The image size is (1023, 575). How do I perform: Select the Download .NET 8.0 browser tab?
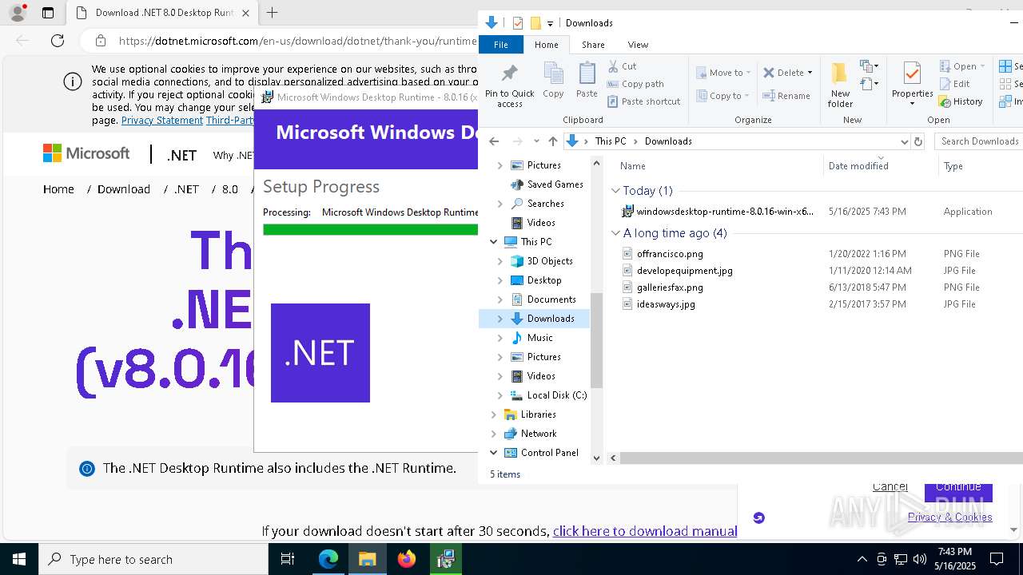pos(164,13)
